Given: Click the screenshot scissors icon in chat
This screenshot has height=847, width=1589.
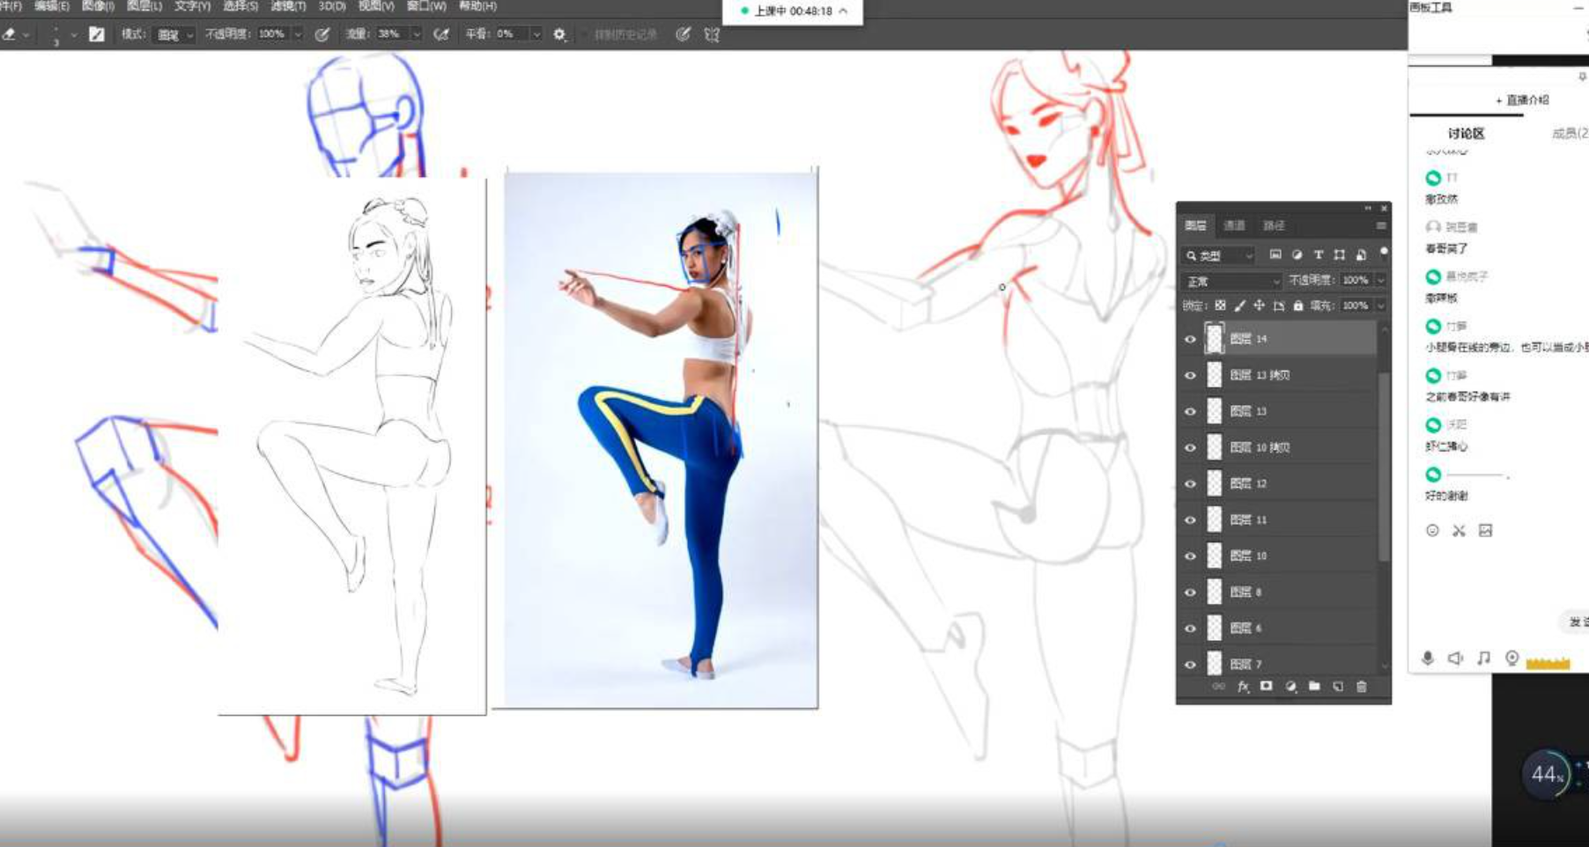Looking at the screenshot, I should coord(1459,530).
